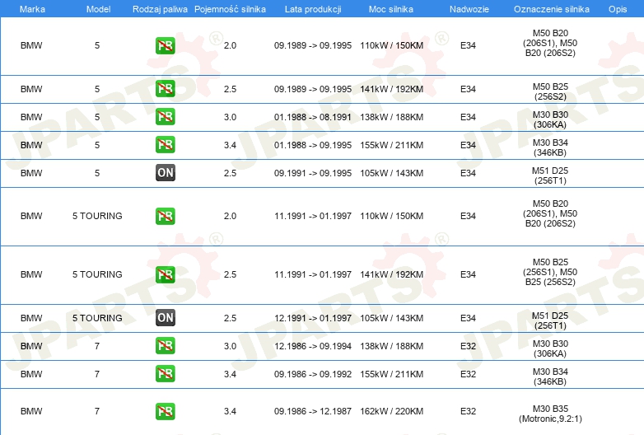Viewport: 644px width, 435px height.
Task: Select the '110kW / 150KM' cell for model 5
Action: (x=391, y=45)
